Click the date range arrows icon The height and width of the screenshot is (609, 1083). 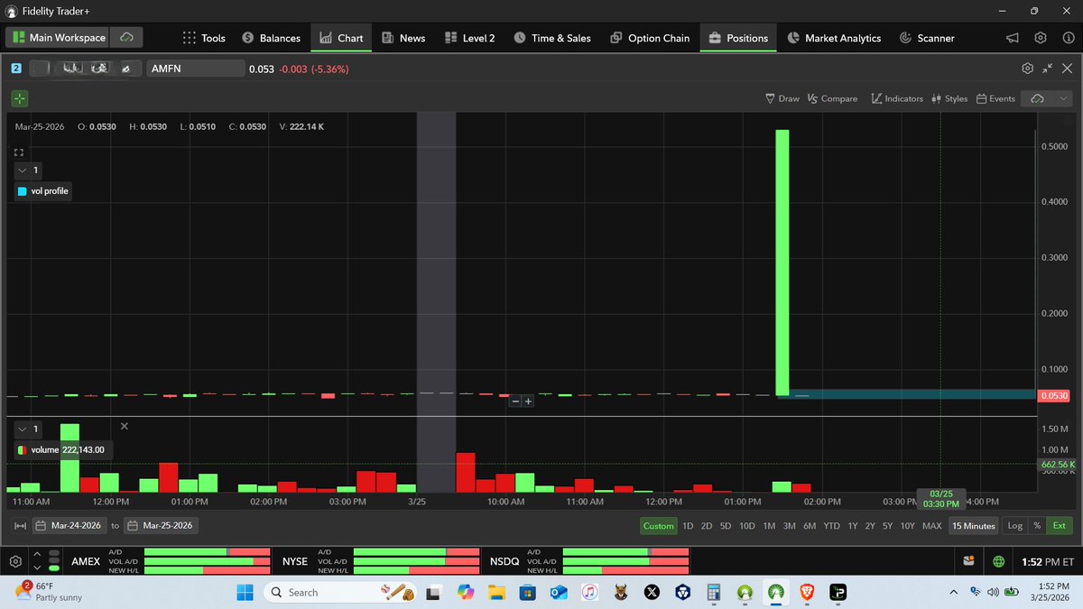point(20,526)
